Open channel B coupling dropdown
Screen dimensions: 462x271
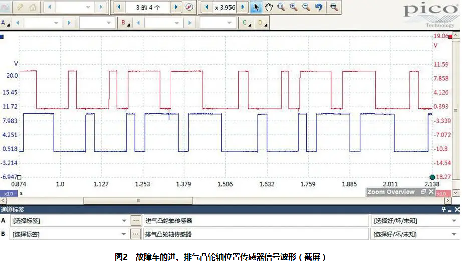[229, 23]
